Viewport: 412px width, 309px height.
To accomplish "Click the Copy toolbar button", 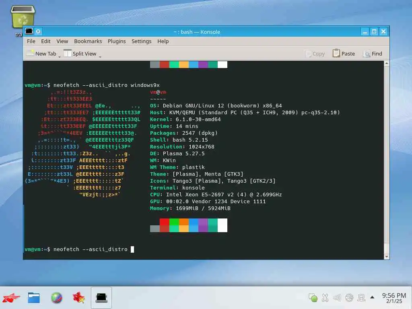I will (x=315, y=54).
